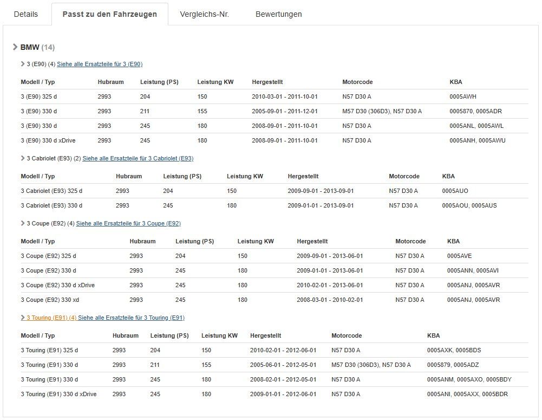Click KBA value 0005879, 0005ADZ
The height and width of the screenshot is (420, 542).
pyautogui.click(x=453, y=365)
